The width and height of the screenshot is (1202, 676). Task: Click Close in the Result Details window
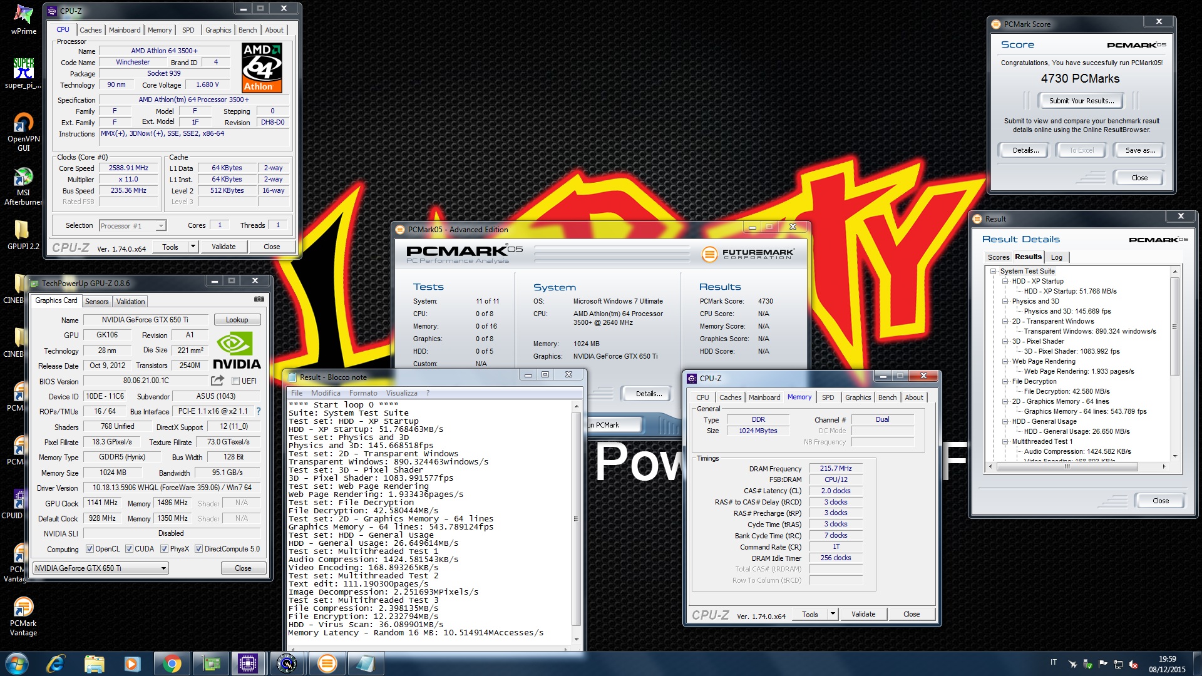tap(1160, 501)
